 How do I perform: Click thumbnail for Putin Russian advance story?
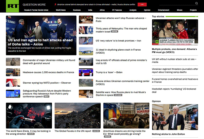pyautogui.click(x=86, y=19)
